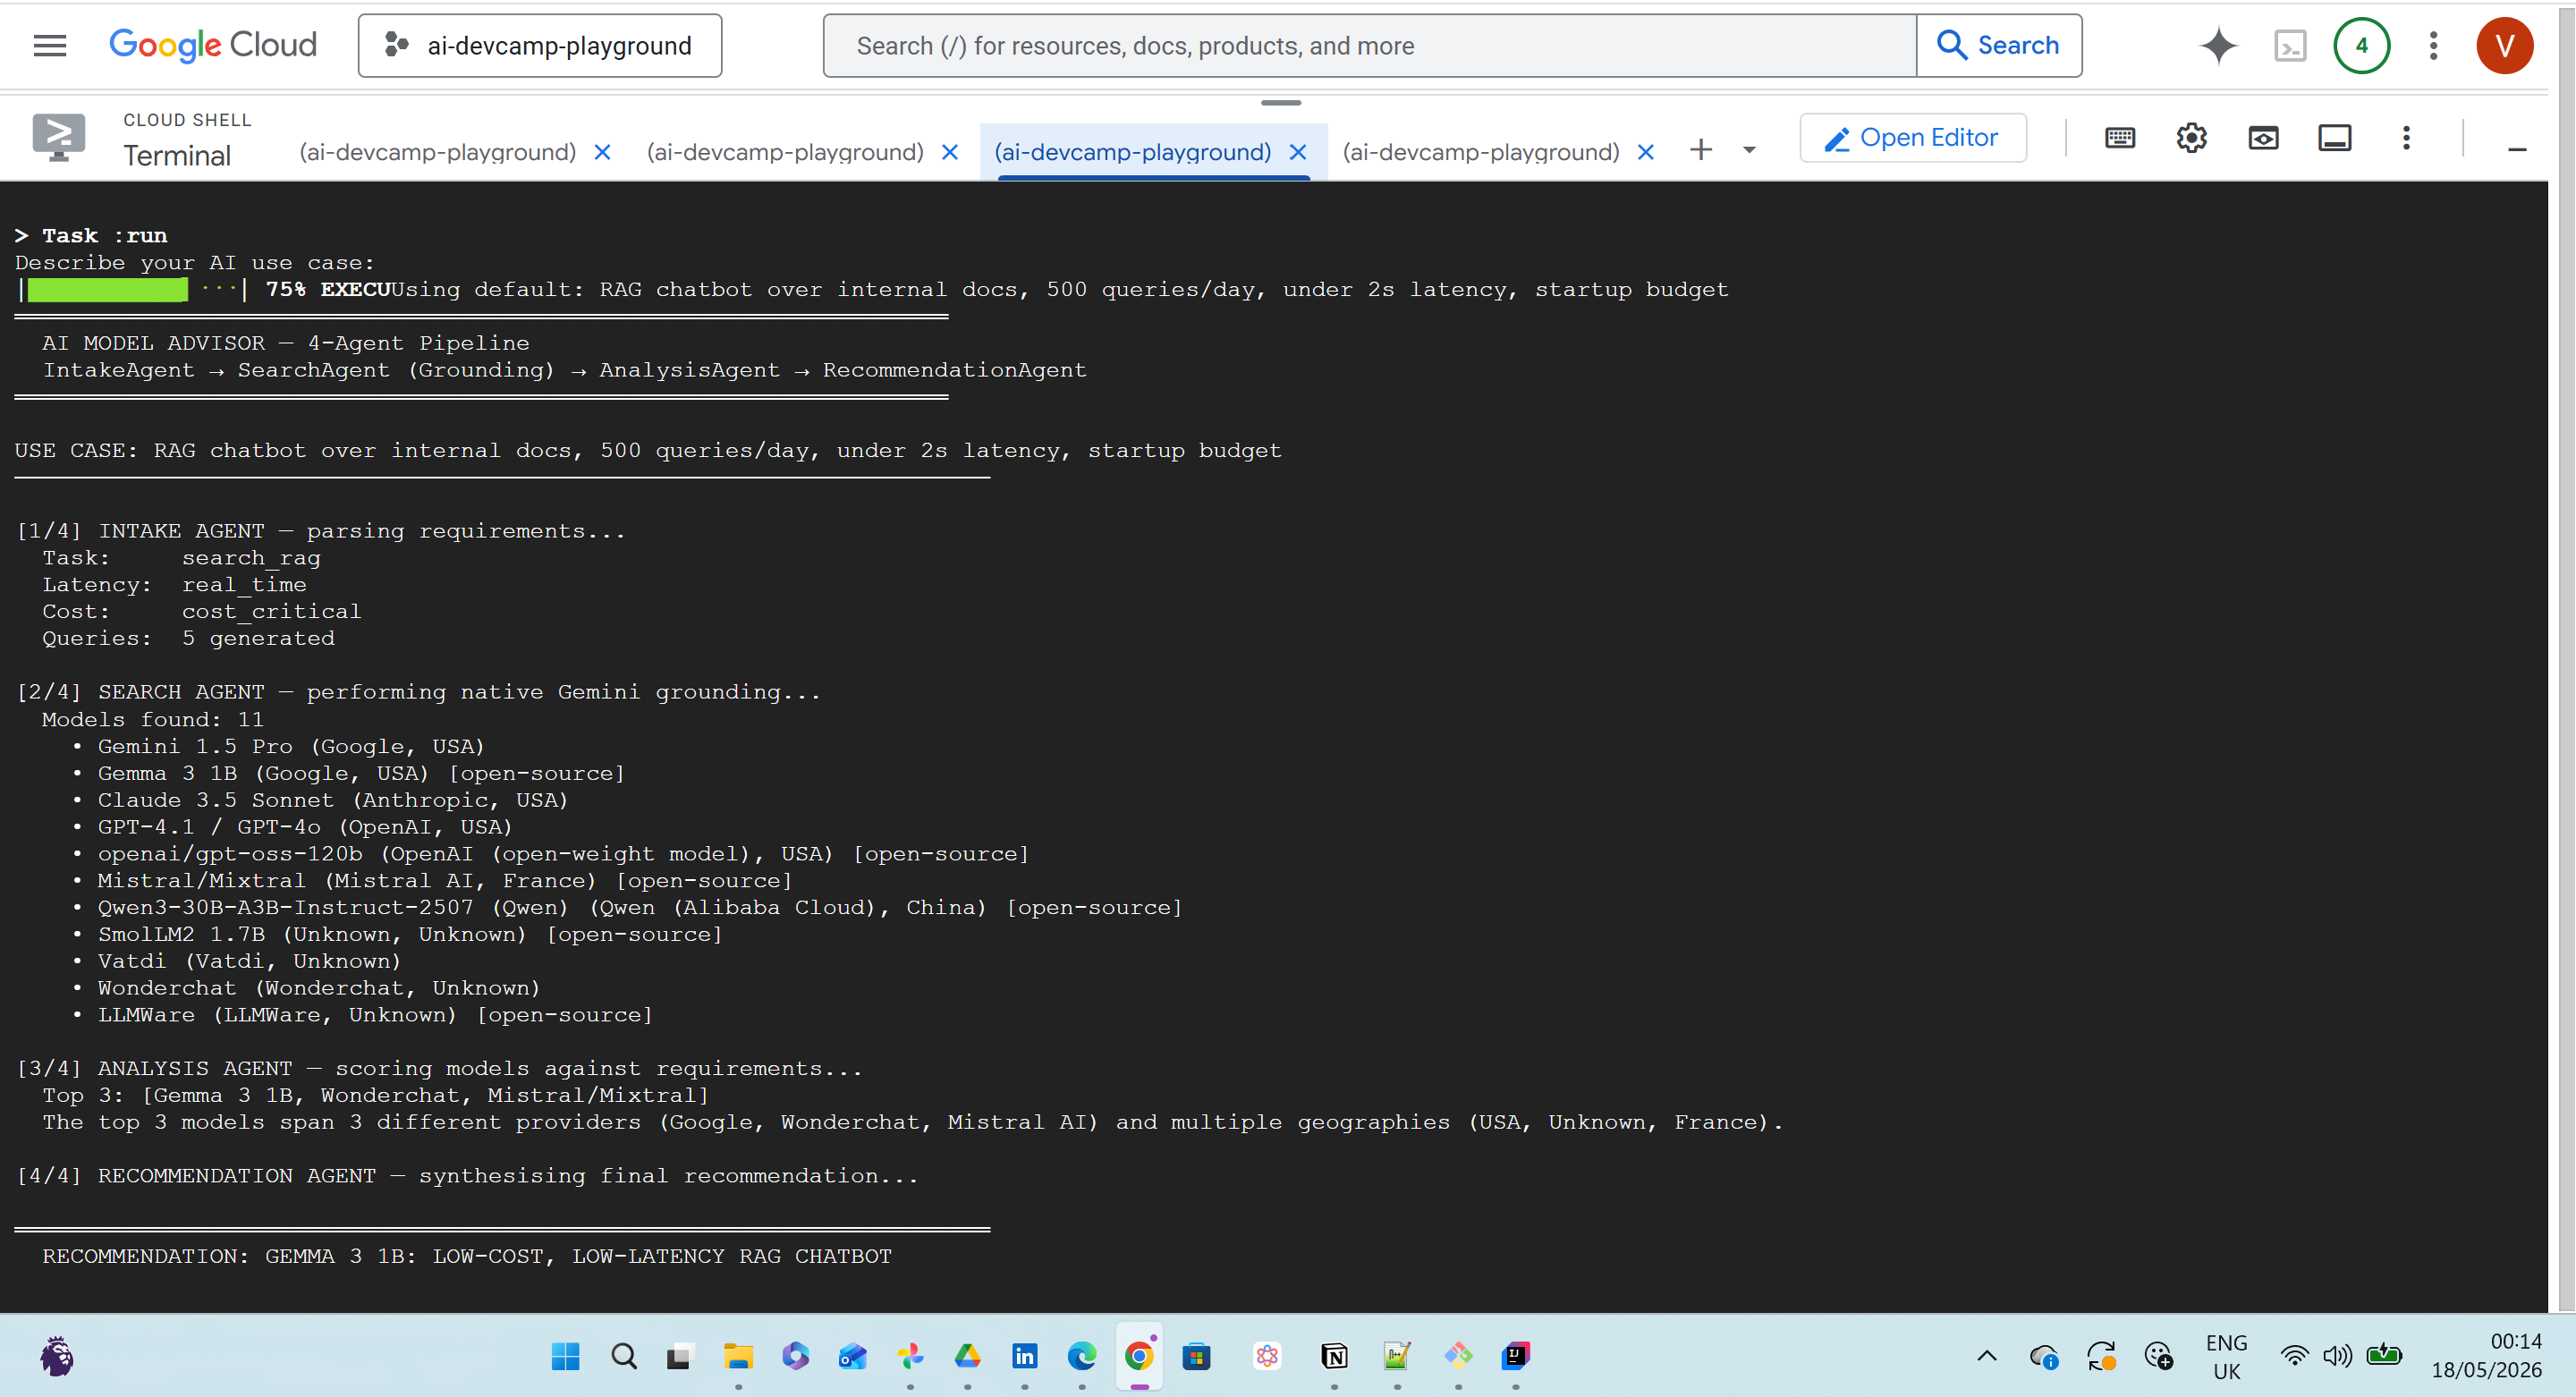Switch to the fourth ai-devcamp-playground terminal tab
The width and height of the screenshot is (2576, 1397).
pos(1481,152)
